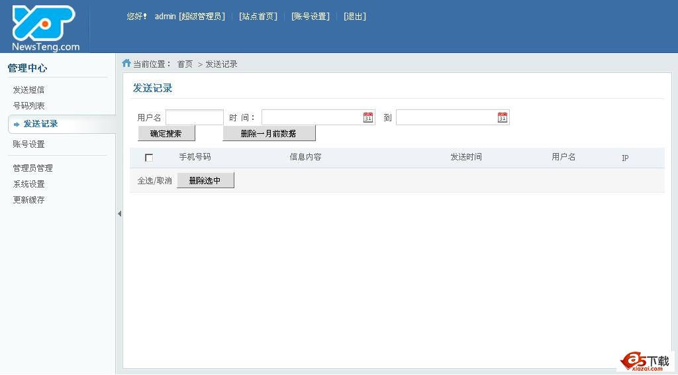The height and width of the screenshot is (375, 678).
Task: Click 更新缓存 in the sidebar
Action: pos(28,200)
